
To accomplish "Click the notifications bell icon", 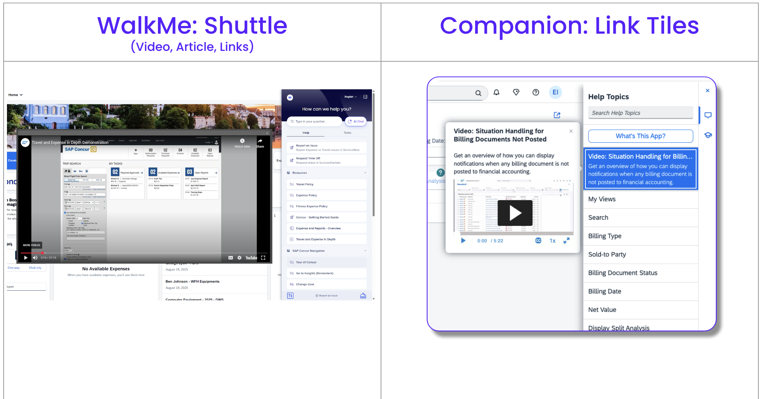I will point(496,93).
